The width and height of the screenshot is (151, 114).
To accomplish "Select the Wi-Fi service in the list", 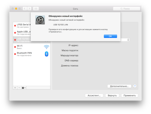I will 32,47.
